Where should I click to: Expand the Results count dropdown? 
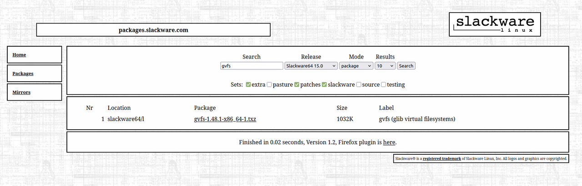point(385,66)
